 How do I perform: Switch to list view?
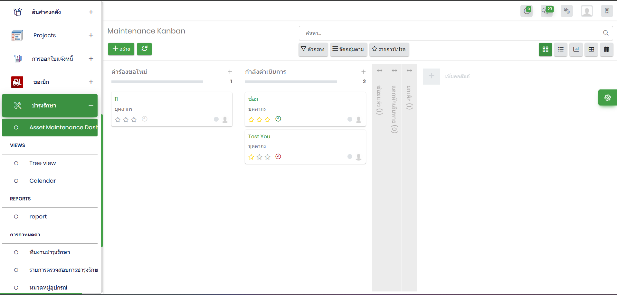561,50
